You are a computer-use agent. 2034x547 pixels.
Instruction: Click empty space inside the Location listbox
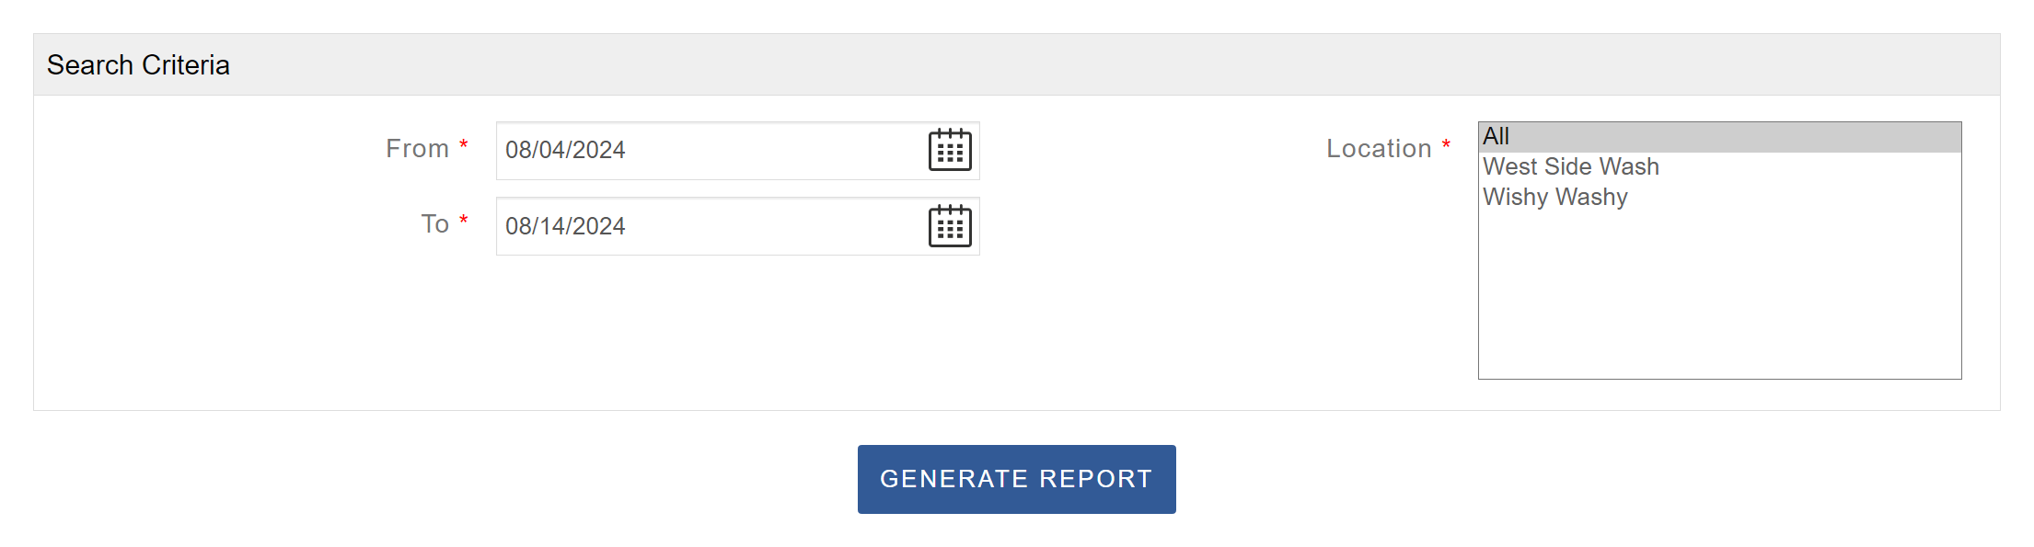coord(1719,303)
